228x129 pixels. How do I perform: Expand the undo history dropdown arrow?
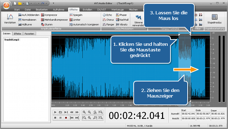point(39,3)
